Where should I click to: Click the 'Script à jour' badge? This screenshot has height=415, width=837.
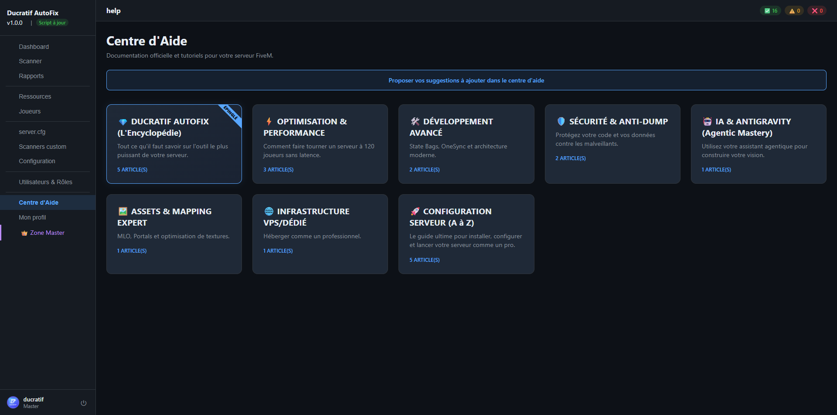[52, 22]
